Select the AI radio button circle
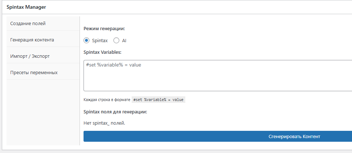This screenshot has height=153, width=352. pos(116,41)
